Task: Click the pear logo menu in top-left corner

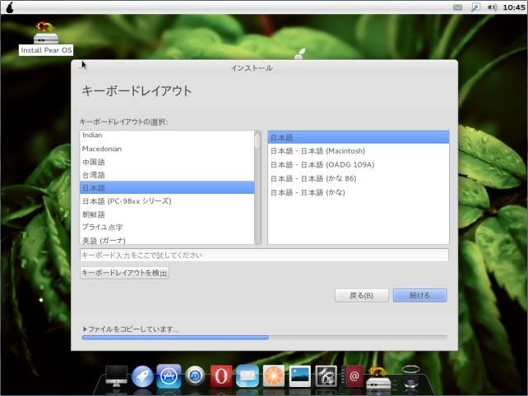Action: [x=9, y=7]
